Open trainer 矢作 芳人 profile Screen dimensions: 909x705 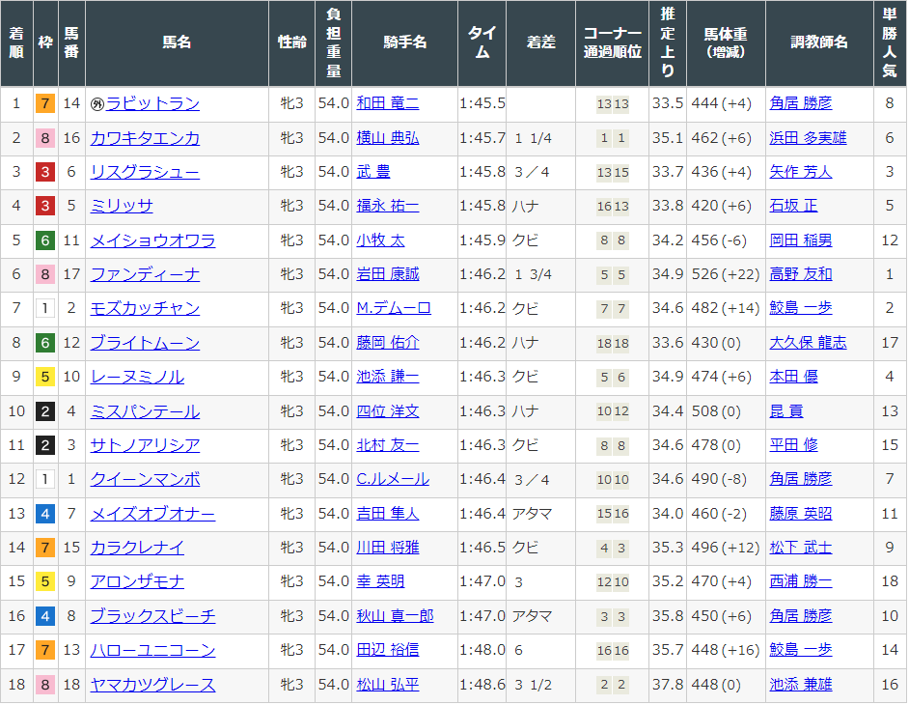click(801, 172)
